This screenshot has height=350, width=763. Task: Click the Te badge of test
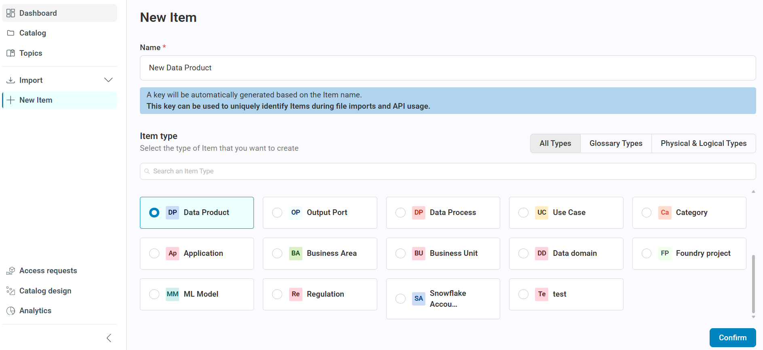click(x=542, y=294)
